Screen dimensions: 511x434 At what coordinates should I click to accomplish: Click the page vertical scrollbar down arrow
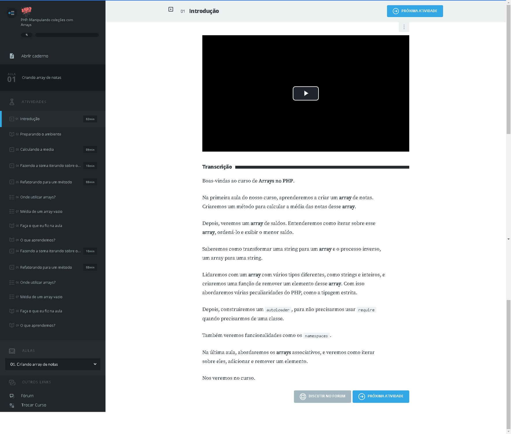pos(508,431)
